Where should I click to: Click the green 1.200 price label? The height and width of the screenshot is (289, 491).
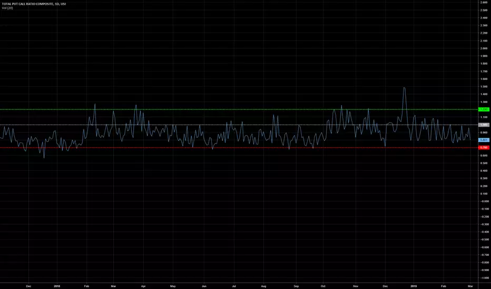pyautogui.click(x=484, y=109)
